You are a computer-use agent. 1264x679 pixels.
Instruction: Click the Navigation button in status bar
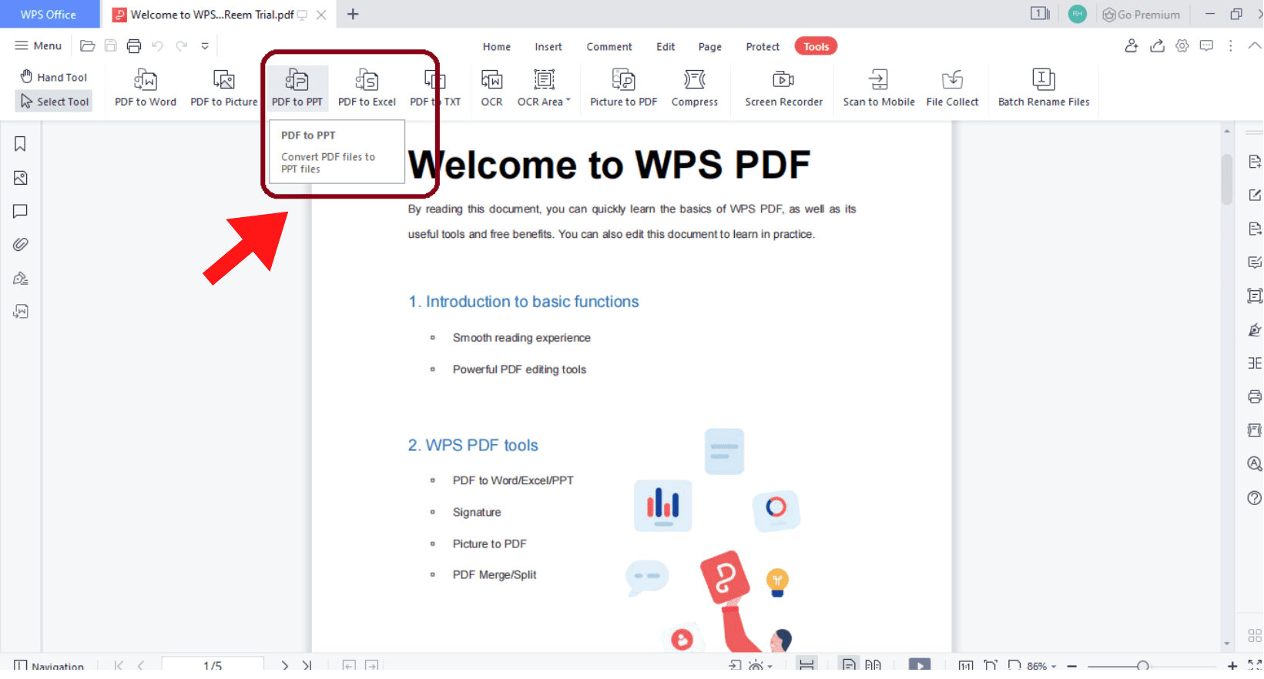coord(49,665)
